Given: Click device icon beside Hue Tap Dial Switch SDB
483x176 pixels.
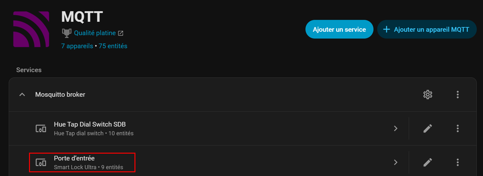Looking at the screenshot, I should (41, 128).
